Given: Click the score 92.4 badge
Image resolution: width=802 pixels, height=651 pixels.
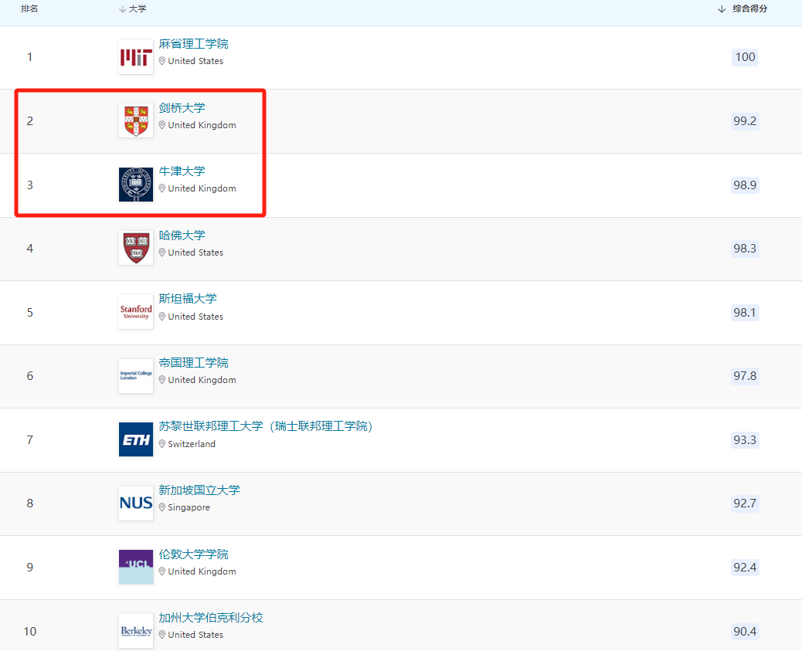Looking at the screenshot, I should tap(745, 567).
